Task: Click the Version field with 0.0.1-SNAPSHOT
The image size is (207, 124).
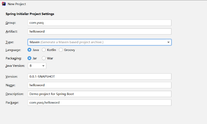Action: coord(99,76)
